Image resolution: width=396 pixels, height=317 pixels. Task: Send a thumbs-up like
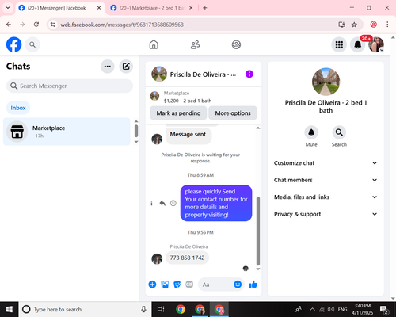(253, 285)
